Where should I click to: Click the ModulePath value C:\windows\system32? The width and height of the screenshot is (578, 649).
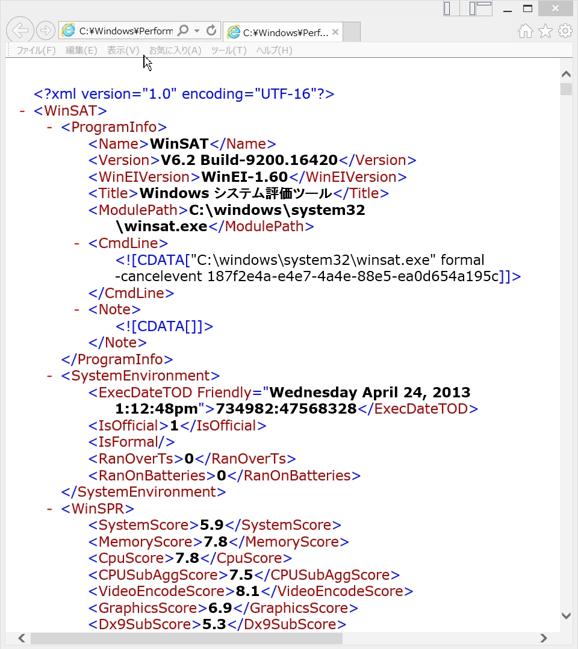pyautogui.click(x=277, y=210)
